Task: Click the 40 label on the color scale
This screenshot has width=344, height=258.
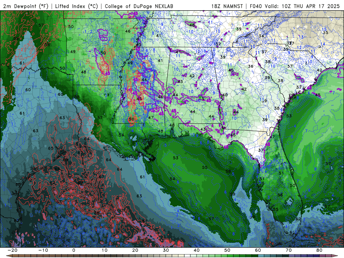Action: 197,250
